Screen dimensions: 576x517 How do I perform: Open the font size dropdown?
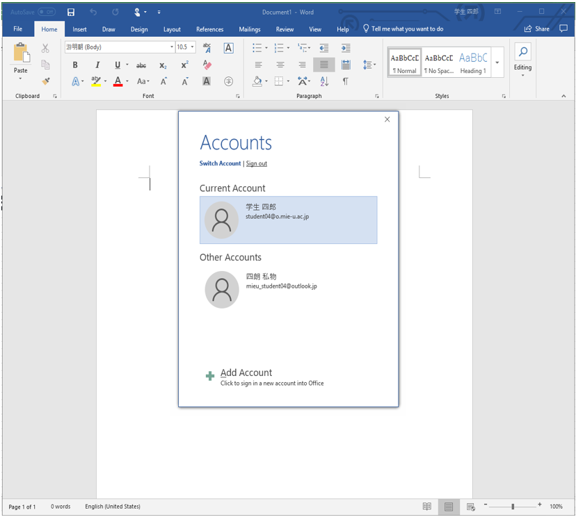[x=192, y=47]
